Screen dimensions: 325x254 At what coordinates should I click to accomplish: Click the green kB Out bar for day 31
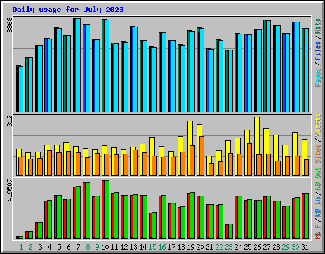point(307,216)
